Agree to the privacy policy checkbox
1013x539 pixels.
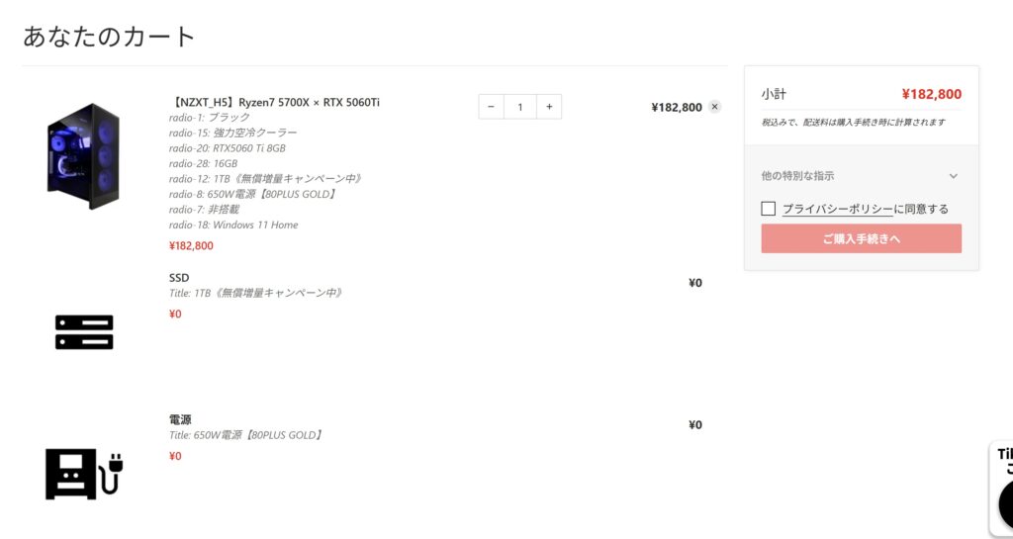769,209
